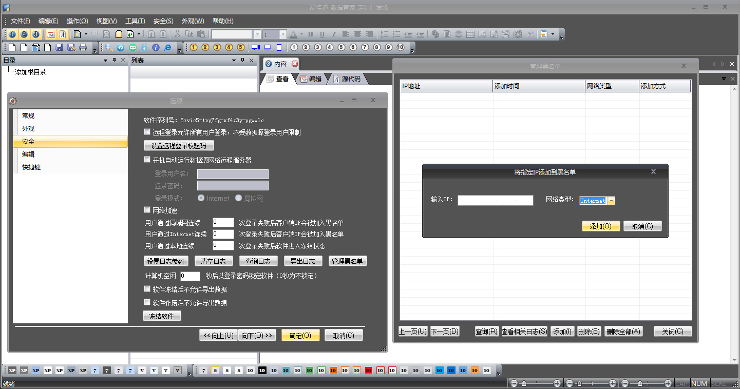The image size is (740, 389).
Task: Enable the 网络加速 checkbox
Action: coord(147,210)
